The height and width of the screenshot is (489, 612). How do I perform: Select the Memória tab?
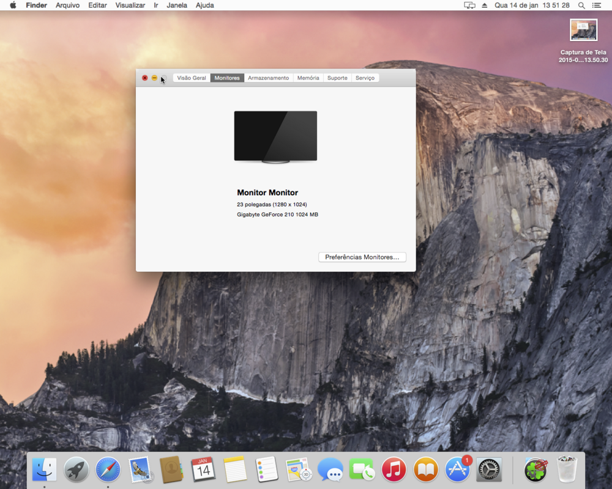308,78
